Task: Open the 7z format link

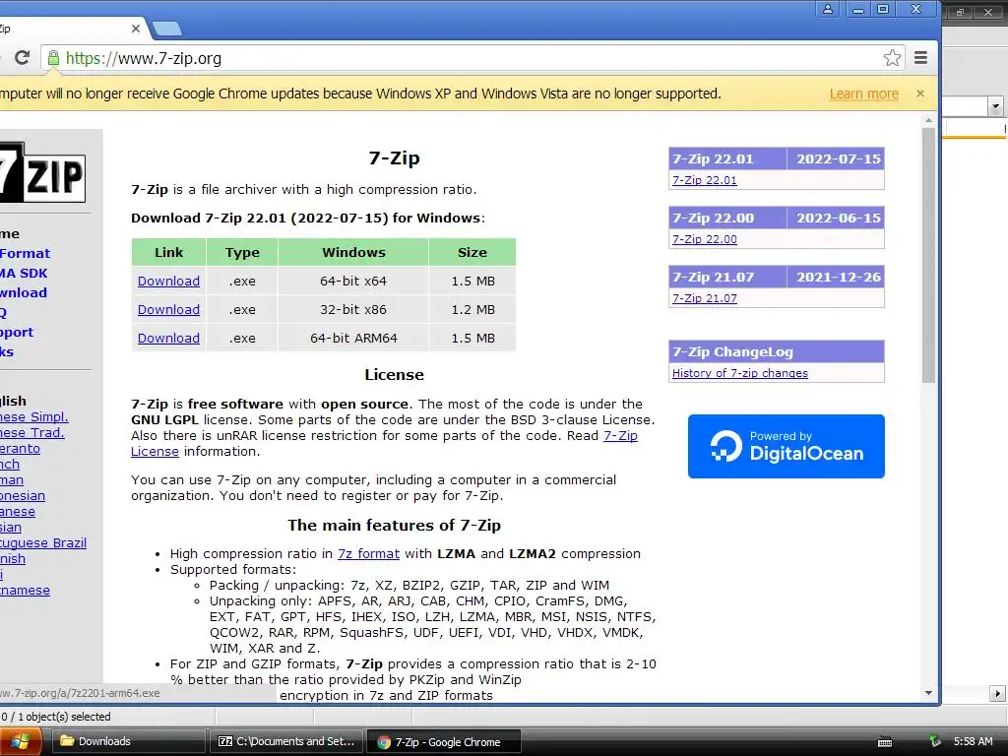Action: [x=368, y=553]
